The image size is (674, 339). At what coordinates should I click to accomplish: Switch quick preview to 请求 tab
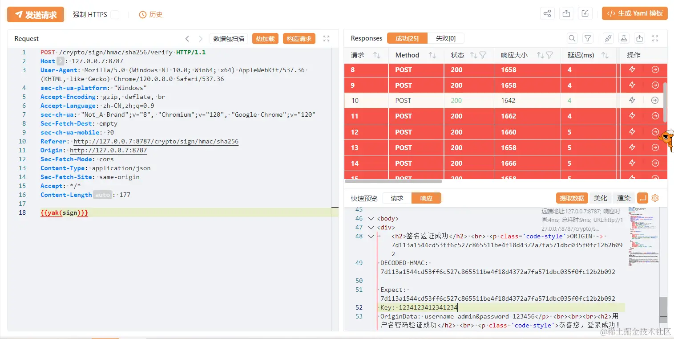coord(397,198)
